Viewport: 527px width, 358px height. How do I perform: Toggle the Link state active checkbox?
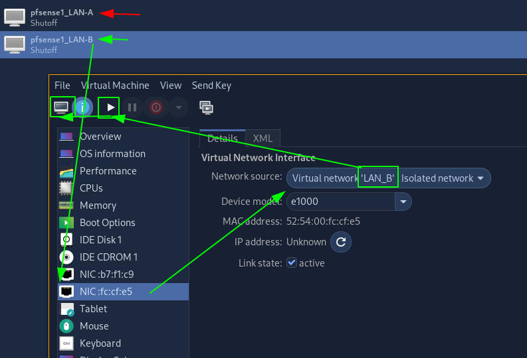click(292, 263)
